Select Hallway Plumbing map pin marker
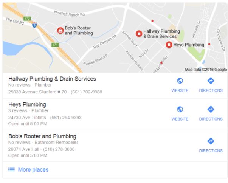This screenshot has height=183, width=228. click(x=139, y=34)
